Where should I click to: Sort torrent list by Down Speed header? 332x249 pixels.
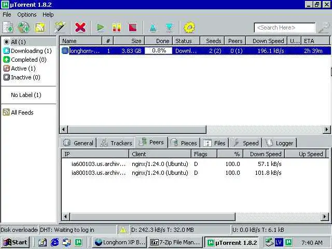point(267,41)
